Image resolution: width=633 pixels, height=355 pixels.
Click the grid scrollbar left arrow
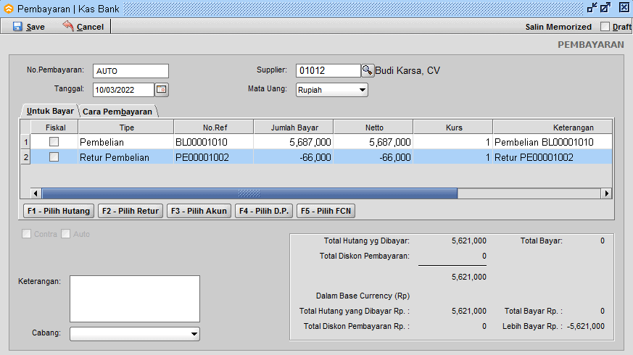[x=36, y=193]
